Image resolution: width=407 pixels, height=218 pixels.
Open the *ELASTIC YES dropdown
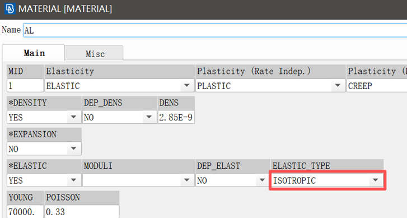[44, 180]
